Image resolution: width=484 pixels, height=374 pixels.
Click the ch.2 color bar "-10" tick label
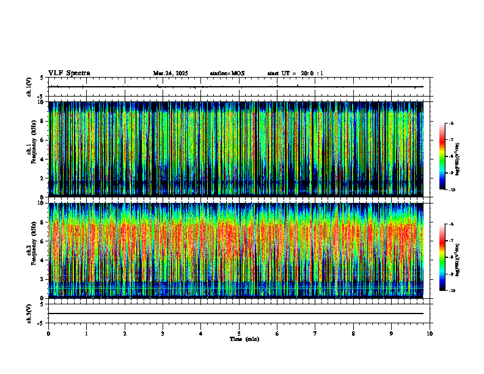pyautogui.click(x=452, y=291)
